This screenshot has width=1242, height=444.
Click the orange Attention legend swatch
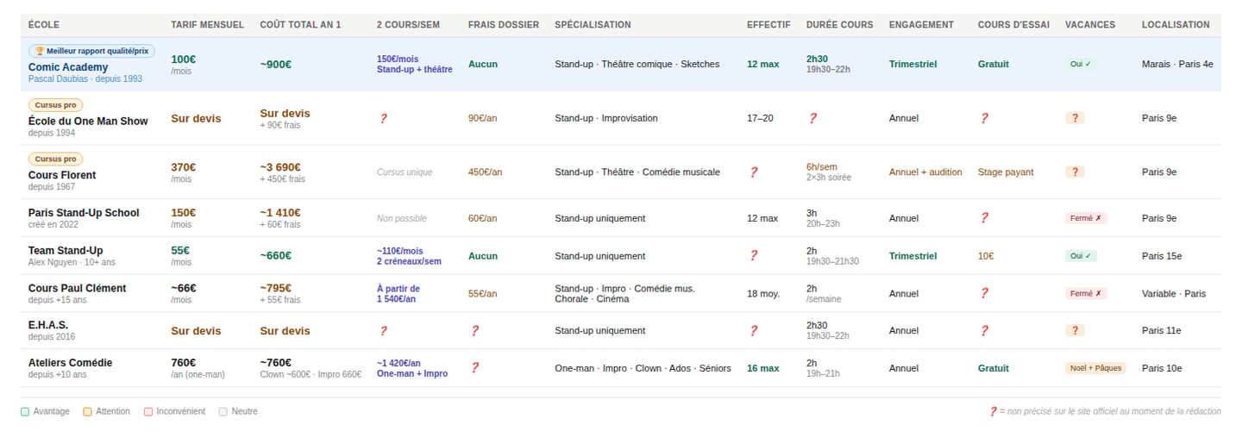point(88,412)
